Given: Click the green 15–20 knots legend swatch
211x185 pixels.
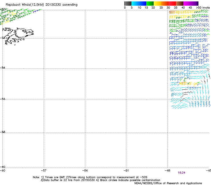Looking at the screenshot, I should (150, 3).
